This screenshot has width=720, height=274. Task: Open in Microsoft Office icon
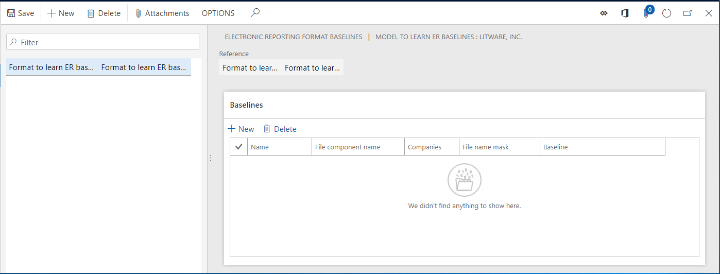click(625, 13)
